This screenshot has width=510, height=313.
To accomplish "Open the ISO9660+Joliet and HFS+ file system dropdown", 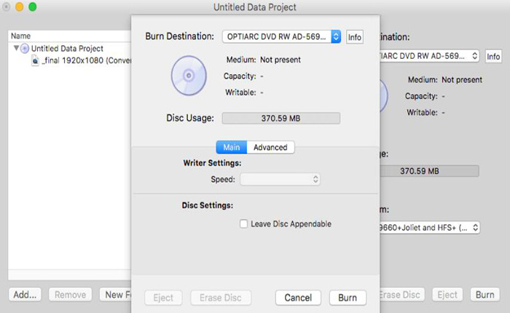I will (x=429, y=228).
